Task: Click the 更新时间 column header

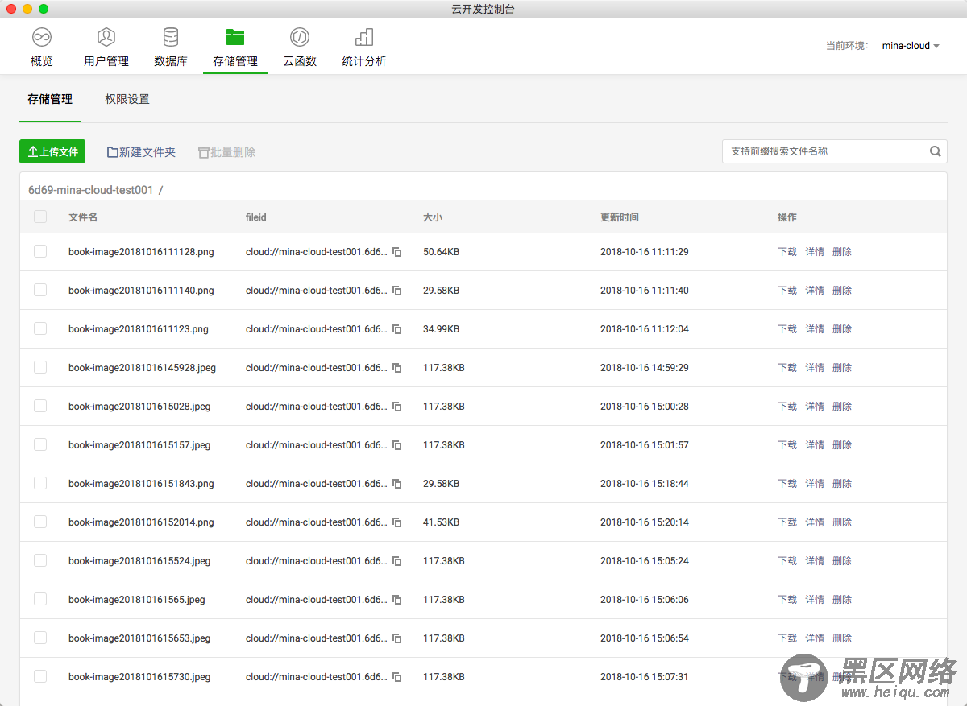Action: tap(620, 217)
